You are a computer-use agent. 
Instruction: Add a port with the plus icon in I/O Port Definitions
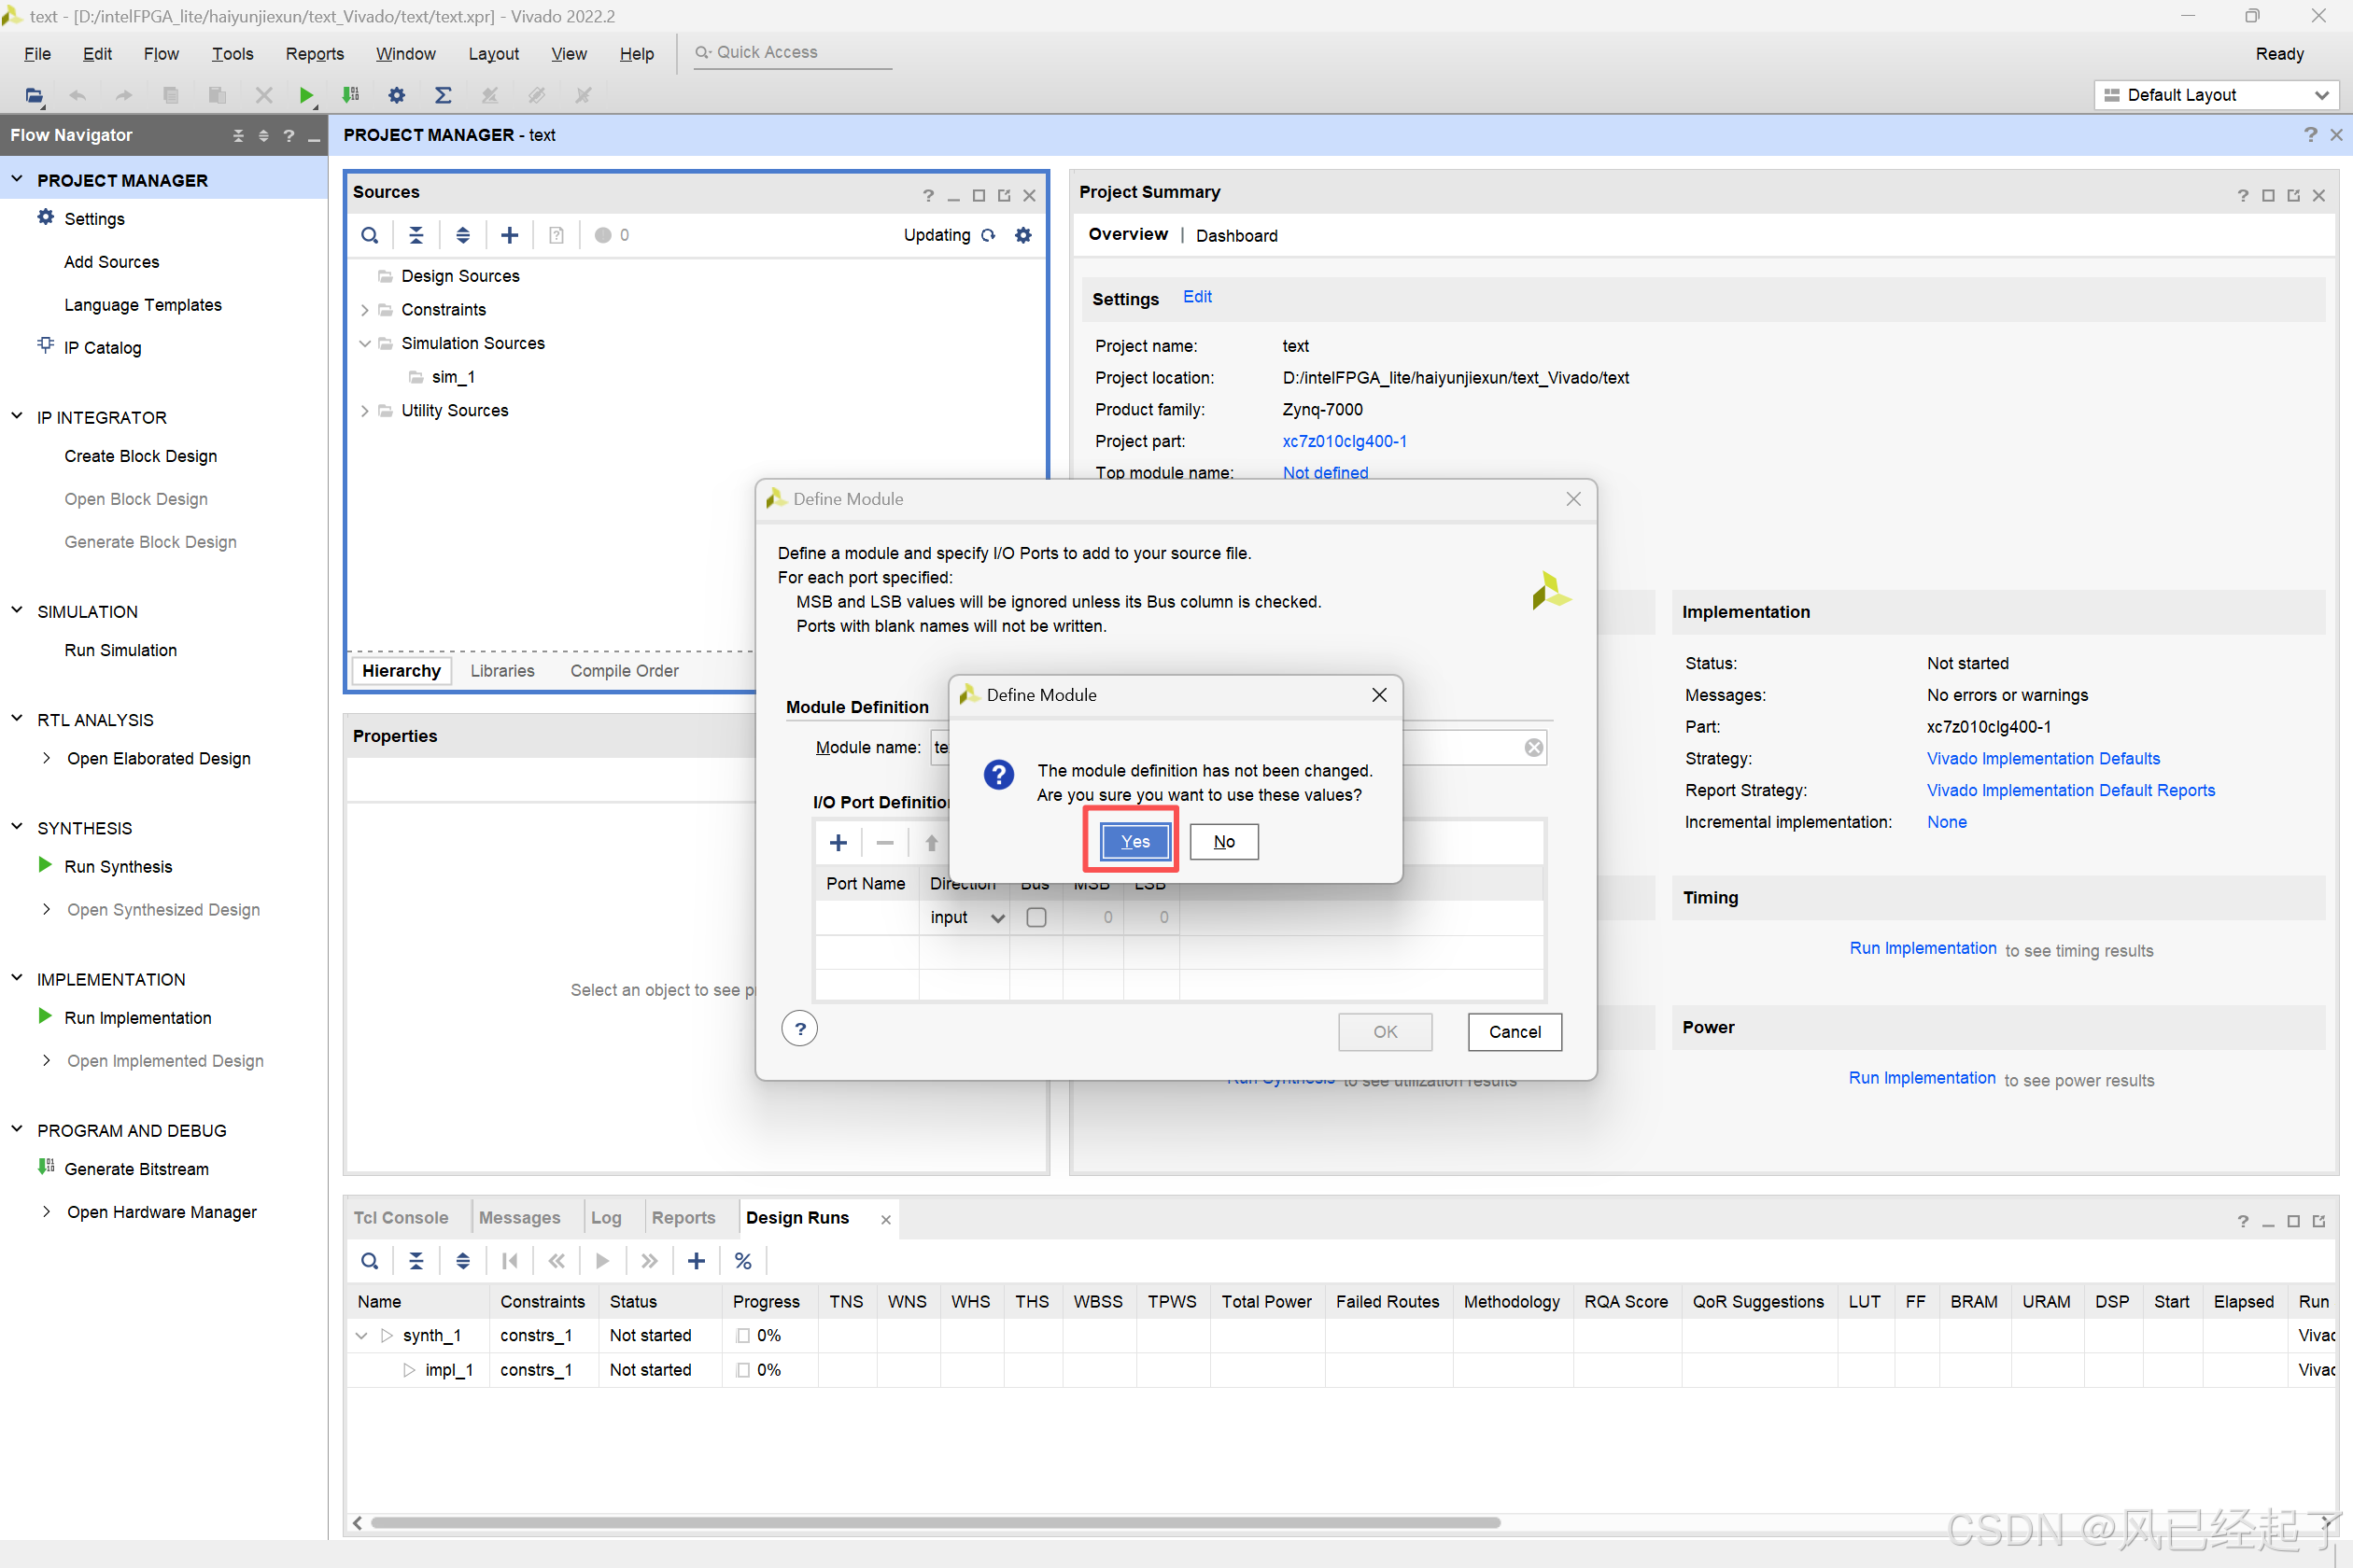tap(838, 843)
